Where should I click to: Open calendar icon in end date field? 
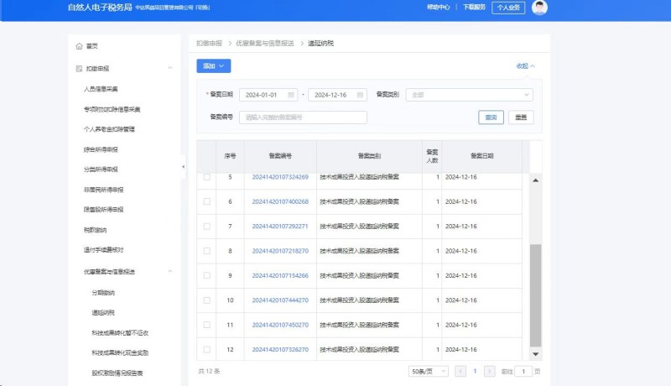360,95
